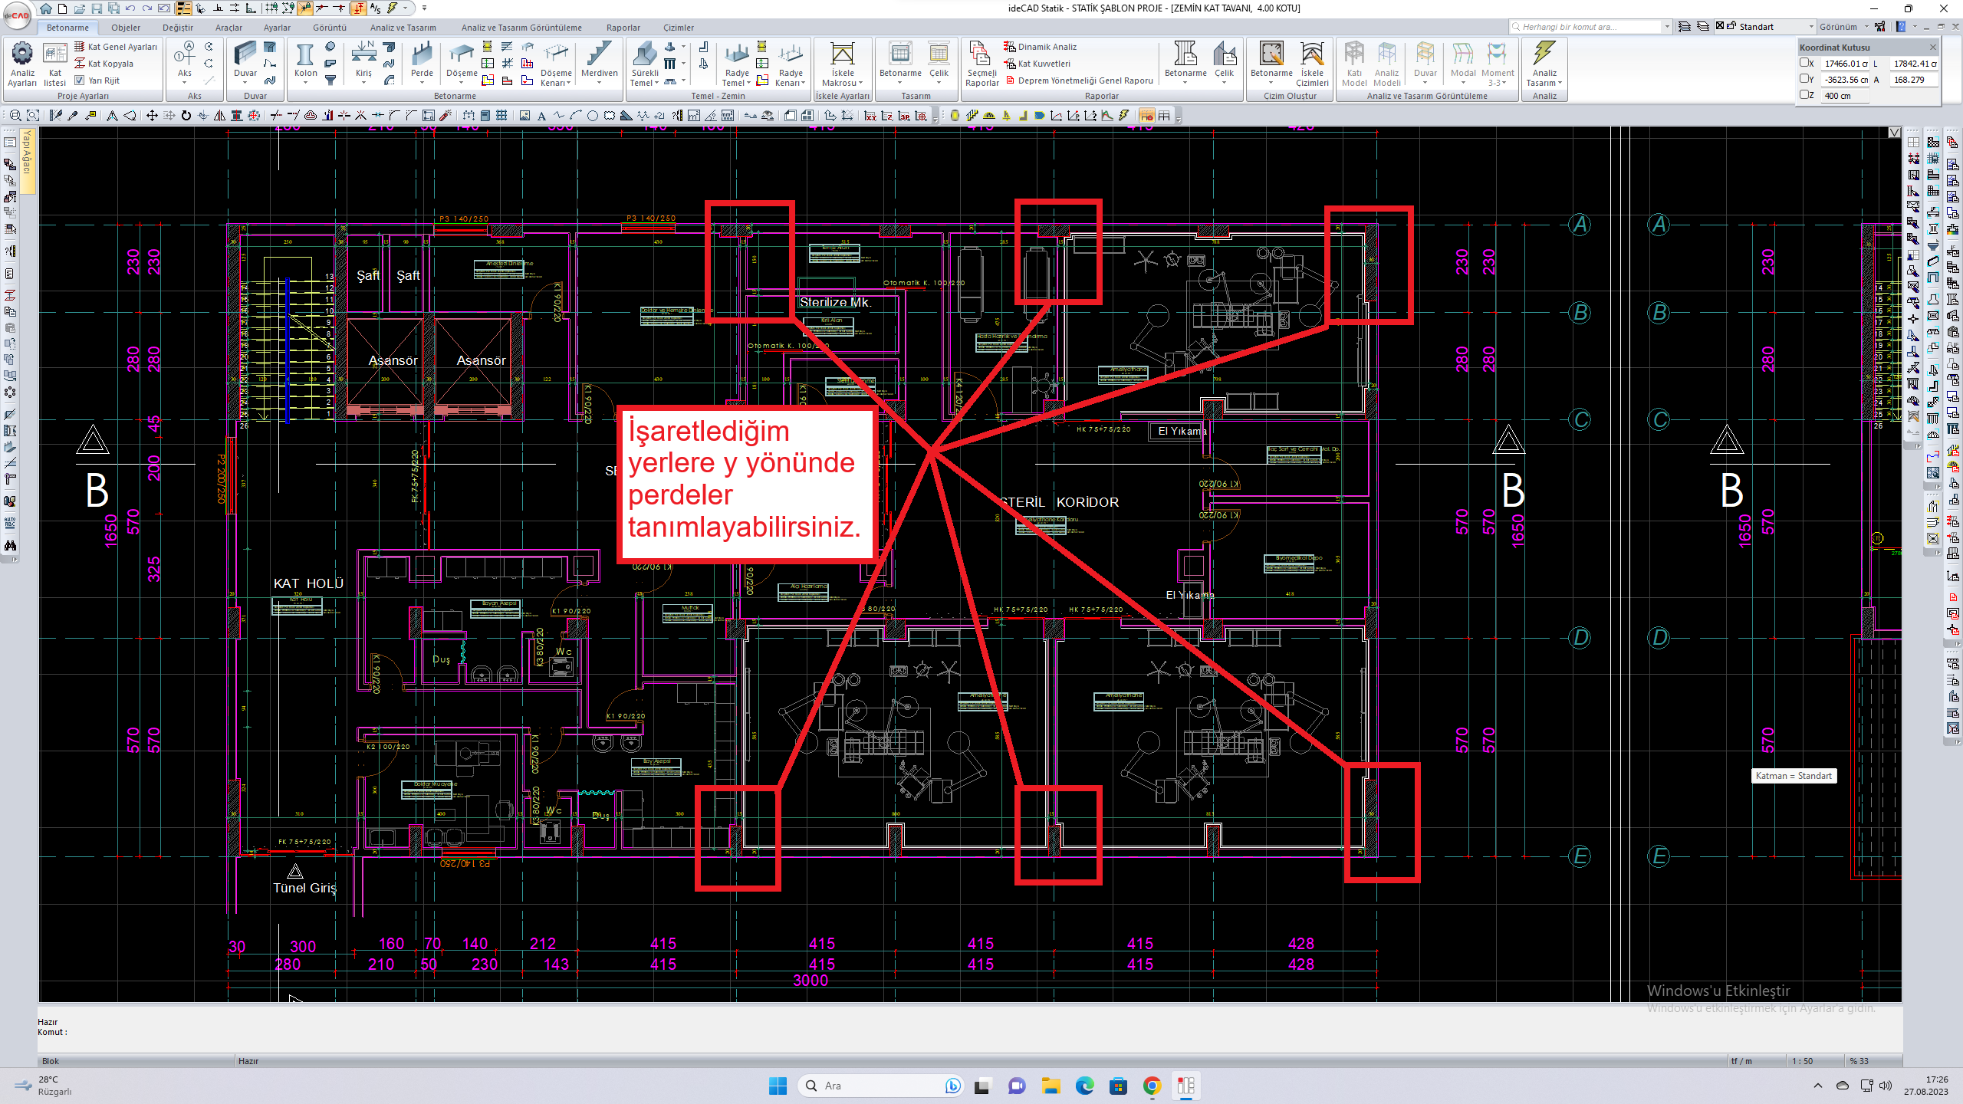Toggle the X coordinate lock checkbox
This screenshot has width=1963, height=1104.
[1804, 63]
